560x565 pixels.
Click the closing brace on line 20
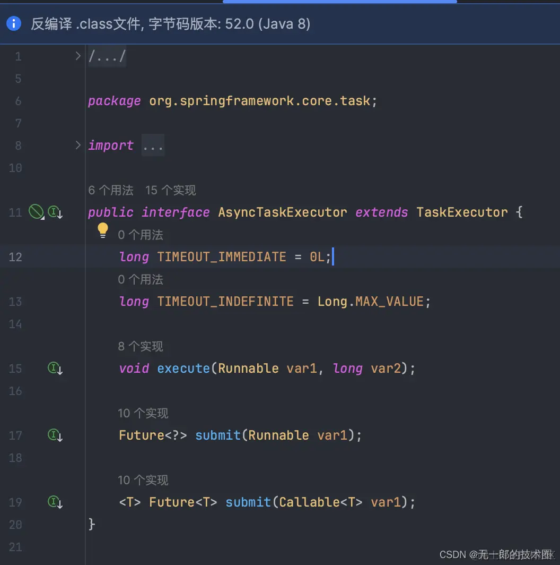click(92, 524)
